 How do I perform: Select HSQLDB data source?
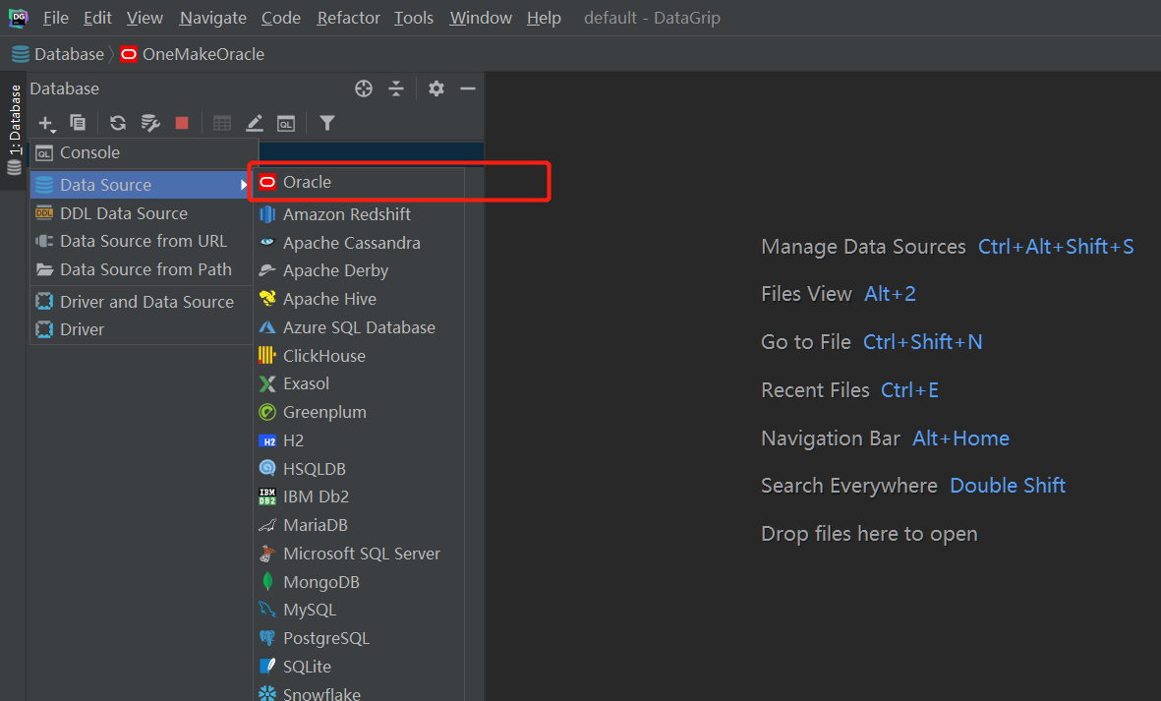click(x=359, y=469)
